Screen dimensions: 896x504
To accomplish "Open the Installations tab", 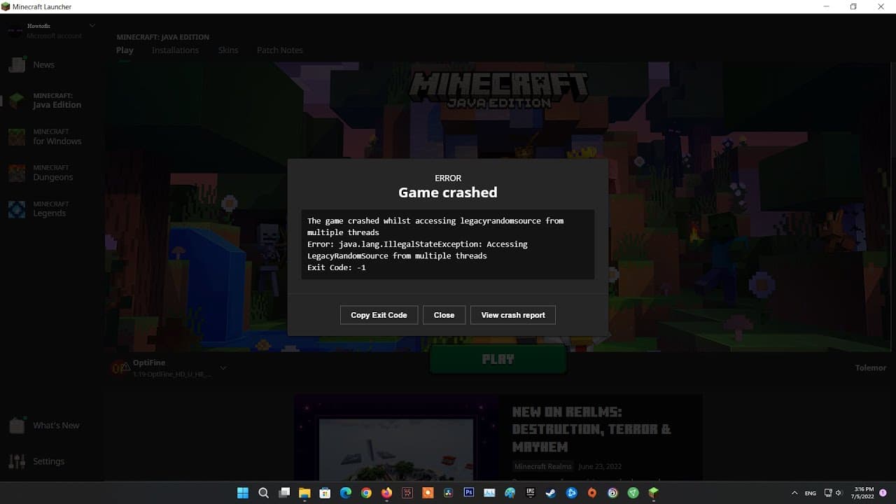I will point(175,50).
